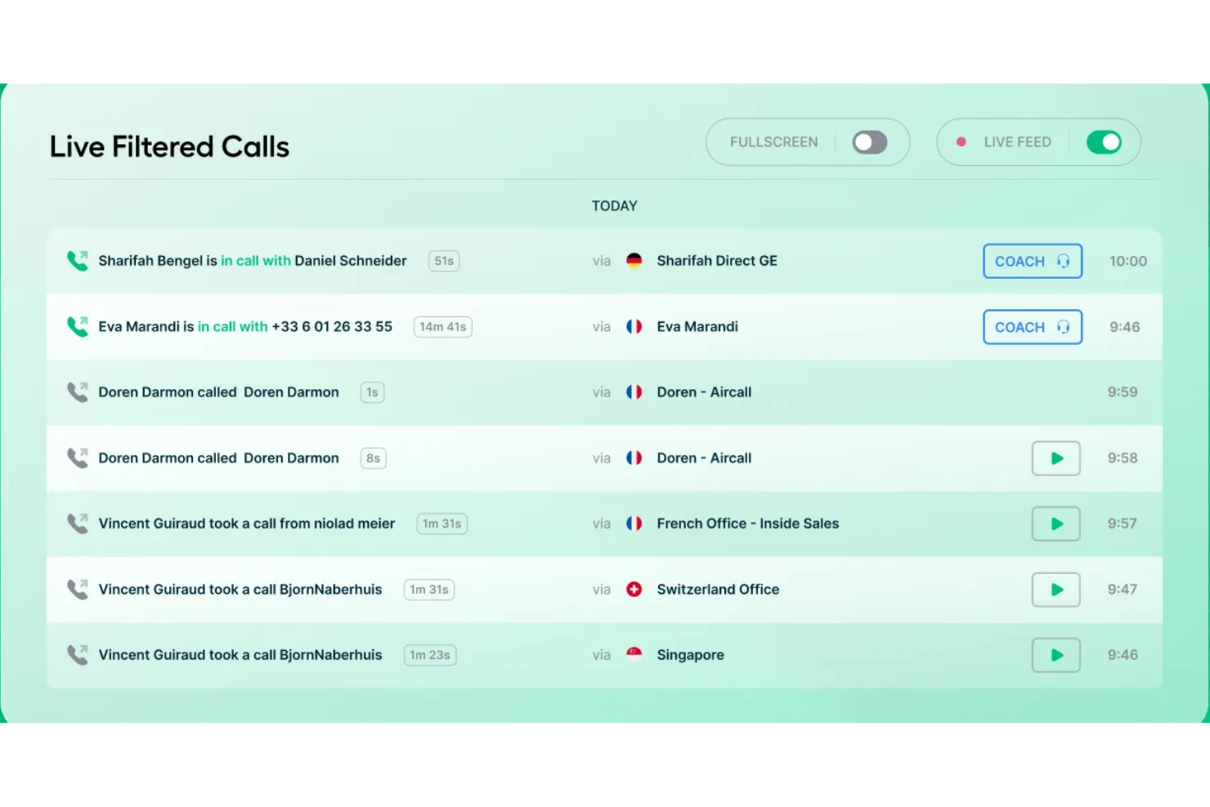Click the 1m 23s badge on the Singapore call

(x=429, y=654)
